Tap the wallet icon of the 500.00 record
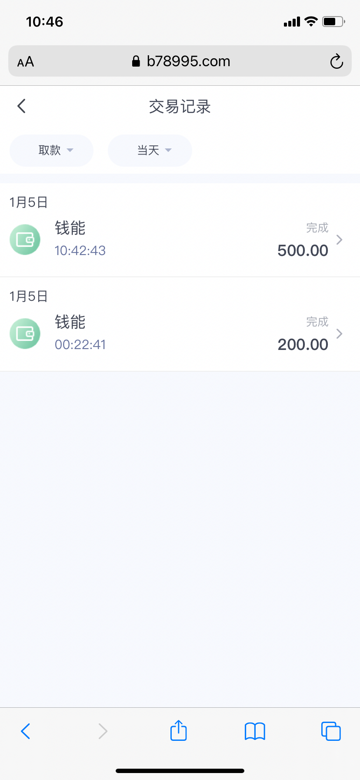Viewport: 360px width, 780px height. 25,239
